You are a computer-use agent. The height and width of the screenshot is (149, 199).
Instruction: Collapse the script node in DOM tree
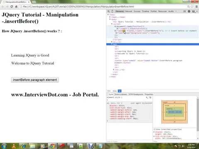point(112,24)
